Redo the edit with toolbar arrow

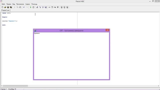tap(27, 7)
